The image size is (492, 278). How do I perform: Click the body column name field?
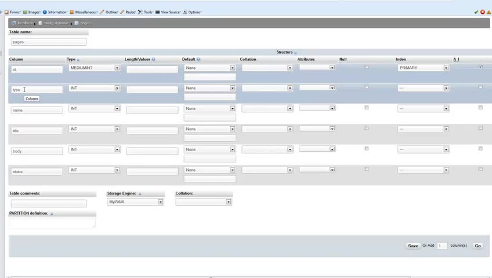(37, 151)
